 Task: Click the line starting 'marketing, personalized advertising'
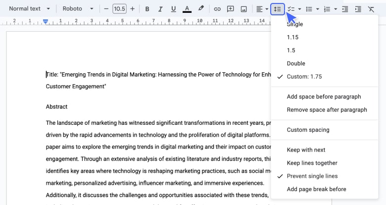click(x=155, y=183)
